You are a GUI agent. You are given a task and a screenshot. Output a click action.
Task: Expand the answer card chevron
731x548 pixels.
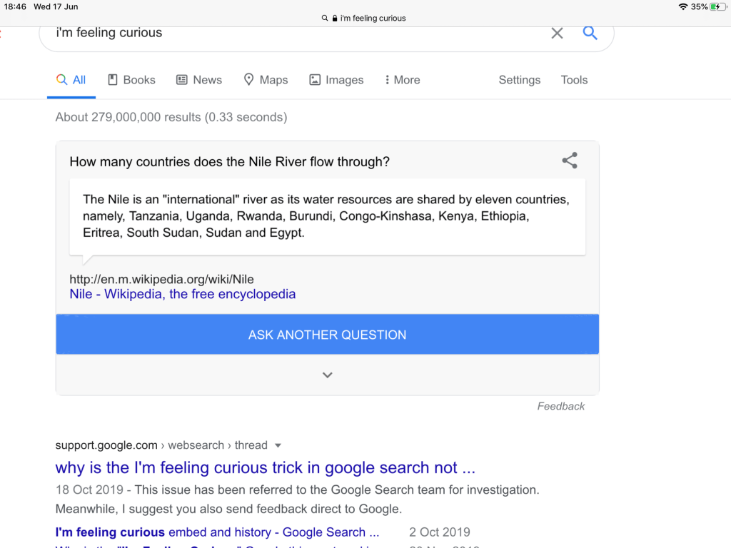(327, 375)
